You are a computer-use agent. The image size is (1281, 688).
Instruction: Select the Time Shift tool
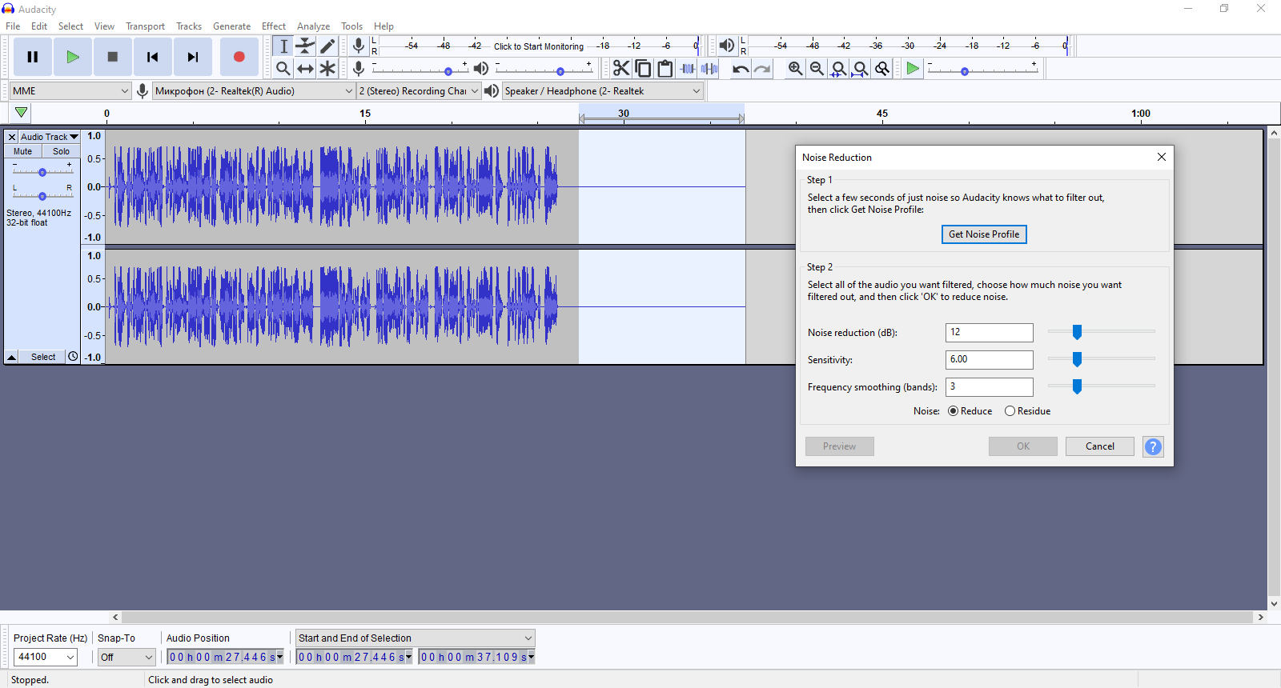tap(305, 69)
